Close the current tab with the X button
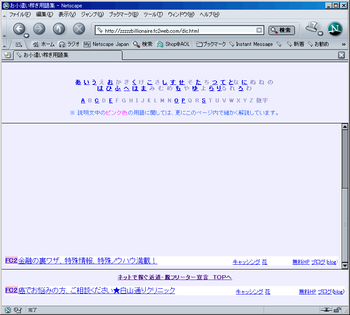Image resolution: width=350 pixels, height=315 pixels. [341, 55]
